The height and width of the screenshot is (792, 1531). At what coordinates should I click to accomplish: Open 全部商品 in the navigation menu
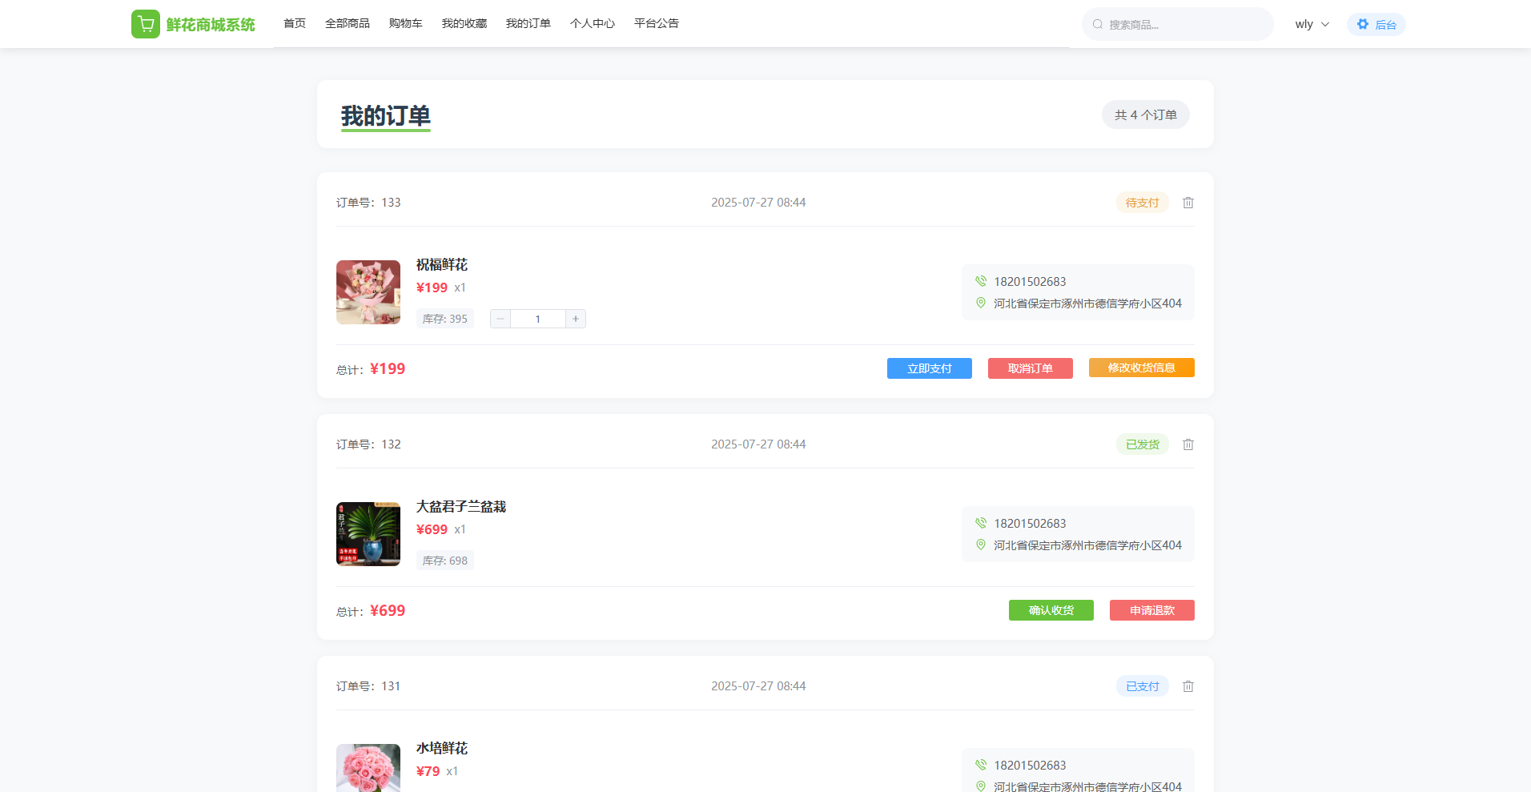click(348, 24)
